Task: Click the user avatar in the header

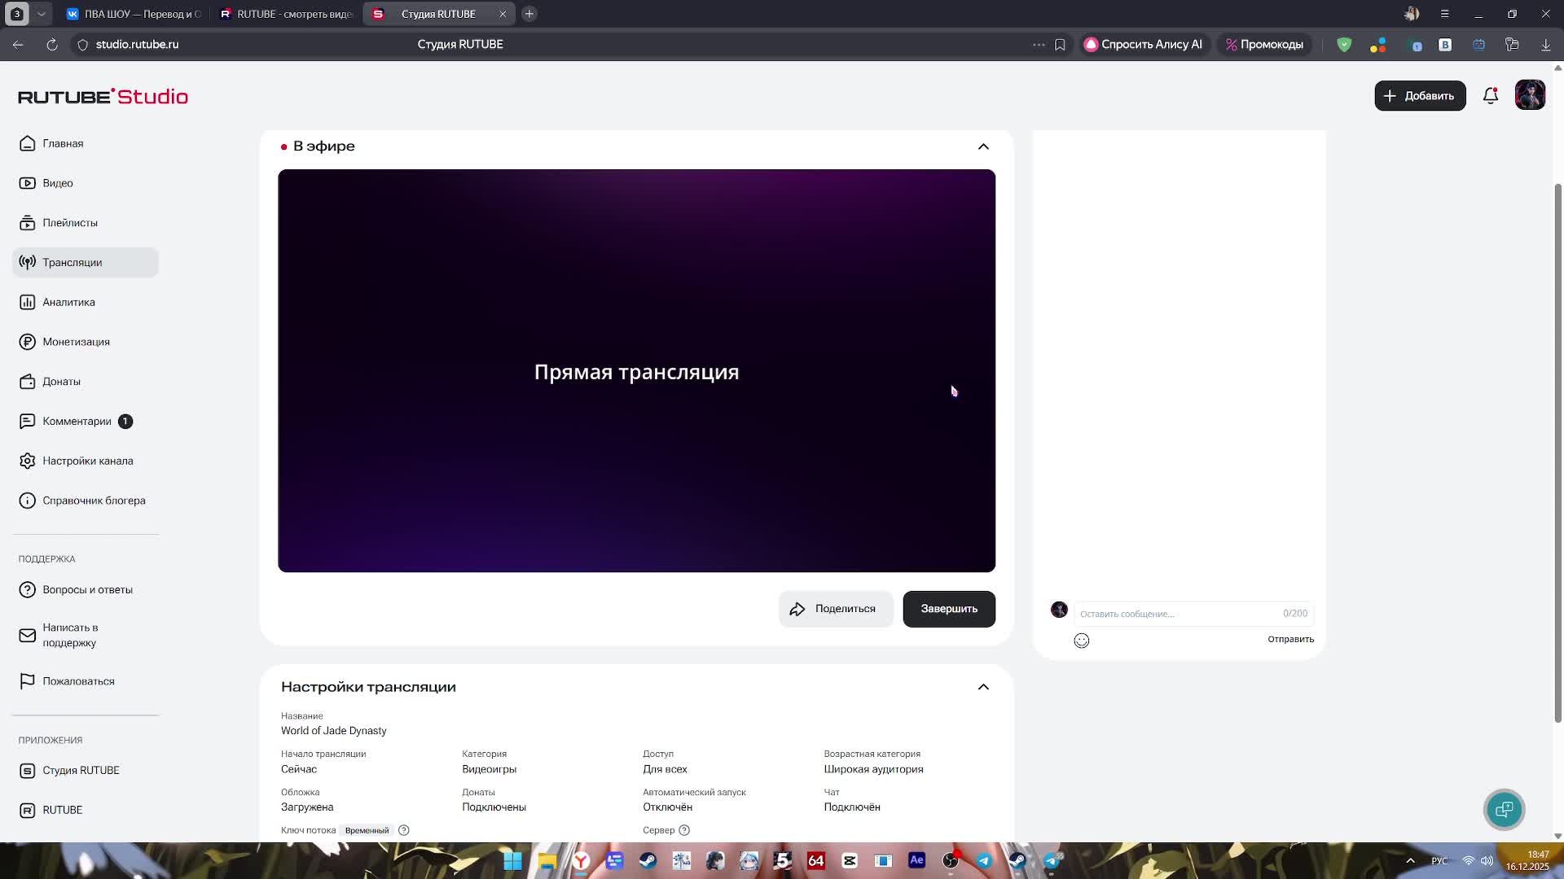Action: (x=1529, y=96)
